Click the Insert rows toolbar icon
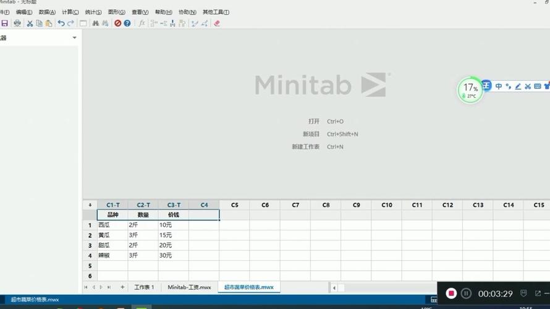Viewport: 550px width, 309px height. [164, 23]
